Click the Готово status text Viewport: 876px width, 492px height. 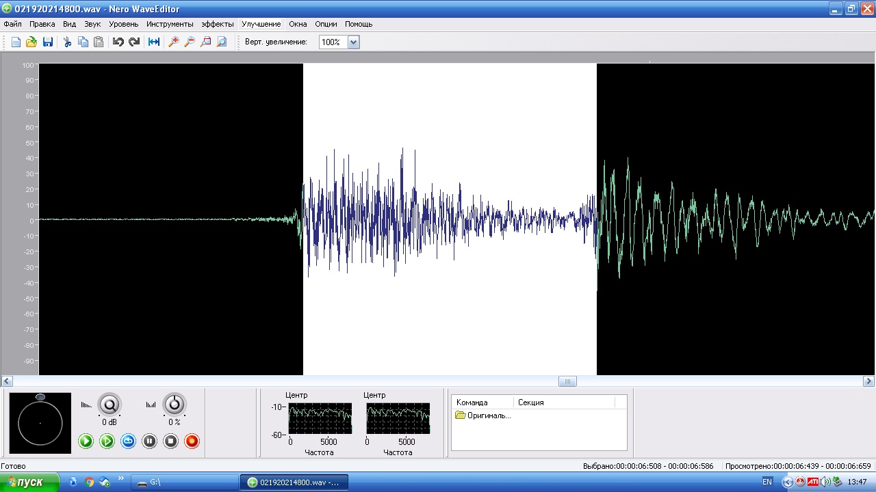(x=14, y=466)
